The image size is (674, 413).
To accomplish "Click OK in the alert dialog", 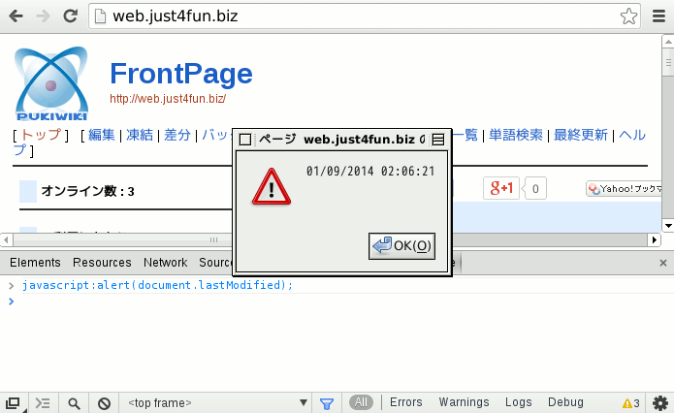I will coord(402,246).
